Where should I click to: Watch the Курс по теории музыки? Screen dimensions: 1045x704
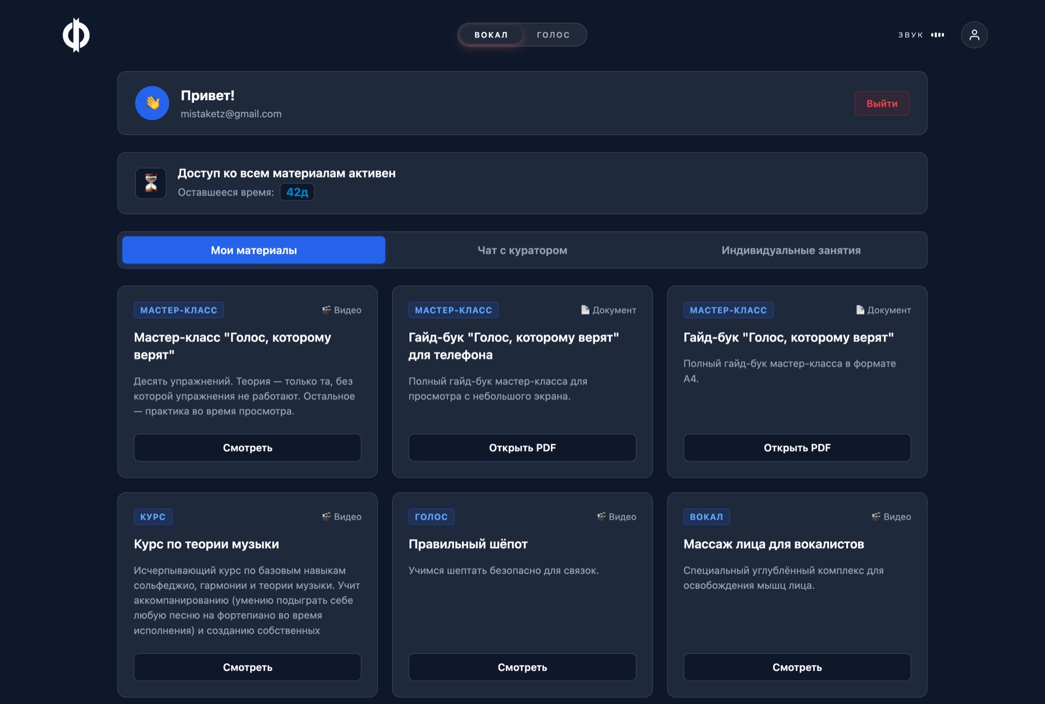[248, 667]
